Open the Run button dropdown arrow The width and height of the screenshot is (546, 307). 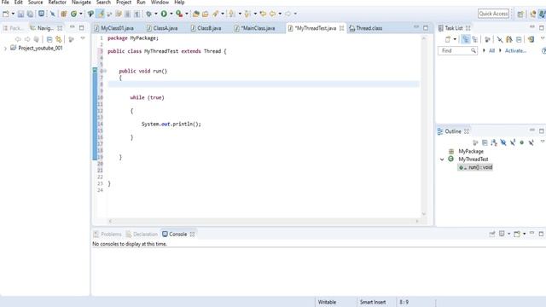pos(171,14)
